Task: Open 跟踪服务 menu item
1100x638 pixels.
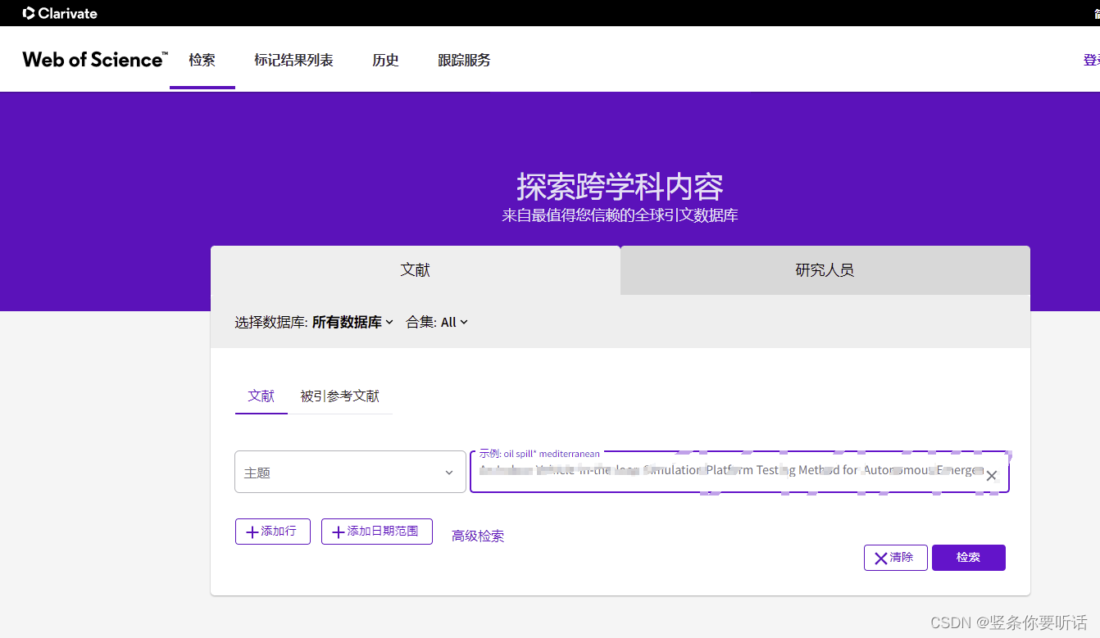Action: pyautogui.click(x=464, y=60)
